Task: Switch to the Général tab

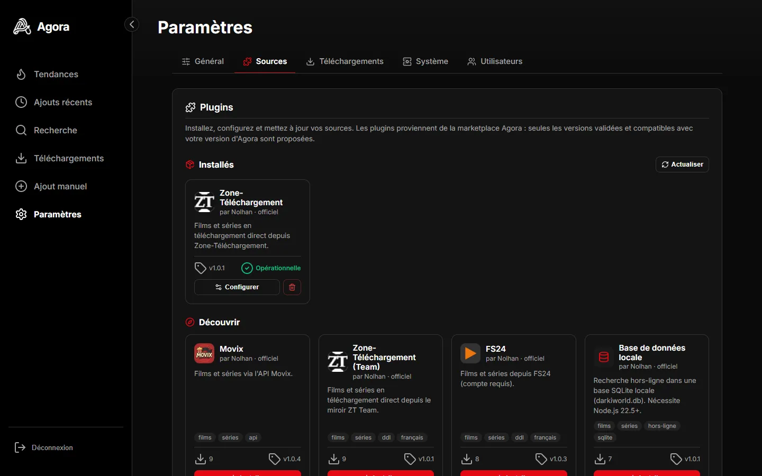Action: tap(203, 61)
